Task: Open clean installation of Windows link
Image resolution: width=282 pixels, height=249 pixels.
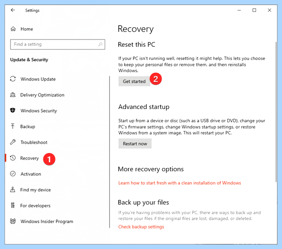Action: (x=180, y=183)
